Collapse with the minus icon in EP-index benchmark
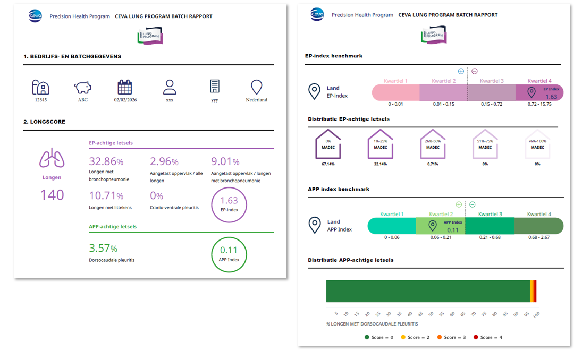The width and height of the screenshot is (582, 351). coord(475,71)
